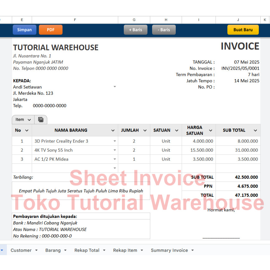Screen dimensions: 270x270
Task: Open customer dropdown beside Andi Setiawan
Action: pos(115,86)
